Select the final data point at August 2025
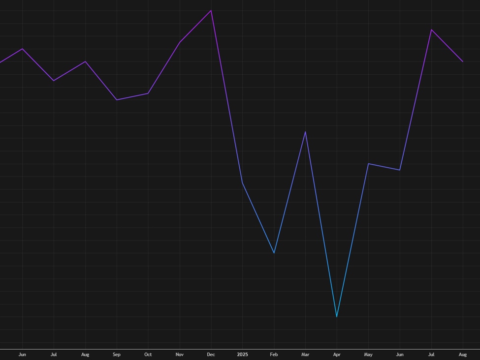This screenshot has height=360, width=480. pyautogui.click(x=463, y=61)
